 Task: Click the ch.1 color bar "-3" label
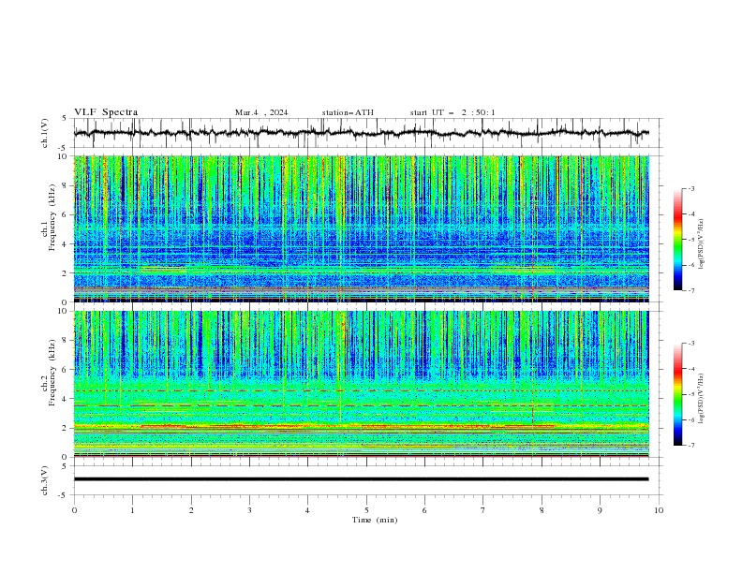click(690, 188)
